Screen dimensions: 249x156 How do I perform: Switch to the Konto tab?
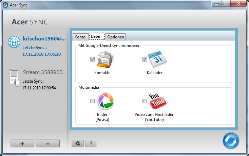click(x=80, y=37)
